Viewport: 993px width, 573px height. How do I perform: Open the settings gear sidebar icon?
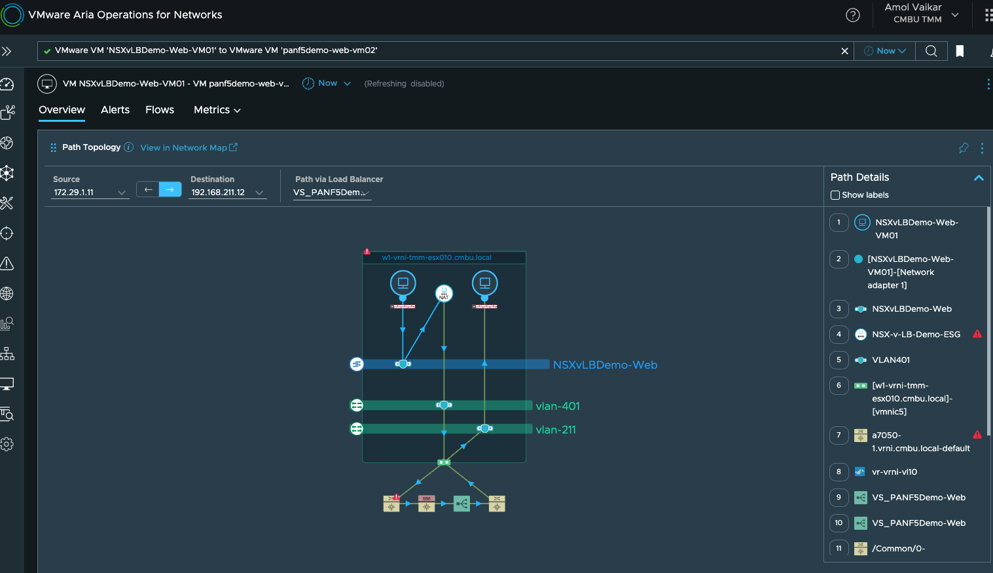tap(7, 444)
